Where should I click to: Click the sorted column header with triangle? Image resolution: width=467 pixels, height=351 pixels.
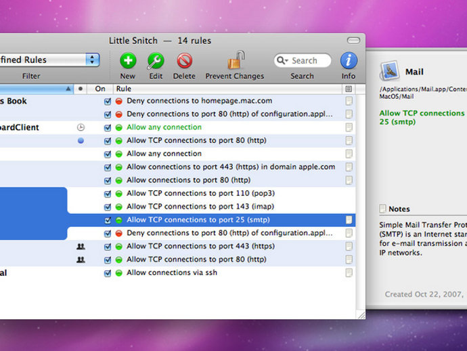[x=37, y=89]
